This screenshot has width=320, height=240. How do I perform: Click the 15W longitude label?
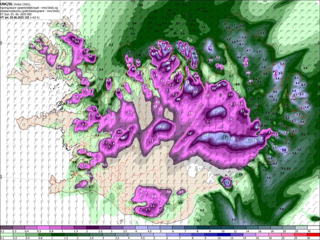[265, 1]
